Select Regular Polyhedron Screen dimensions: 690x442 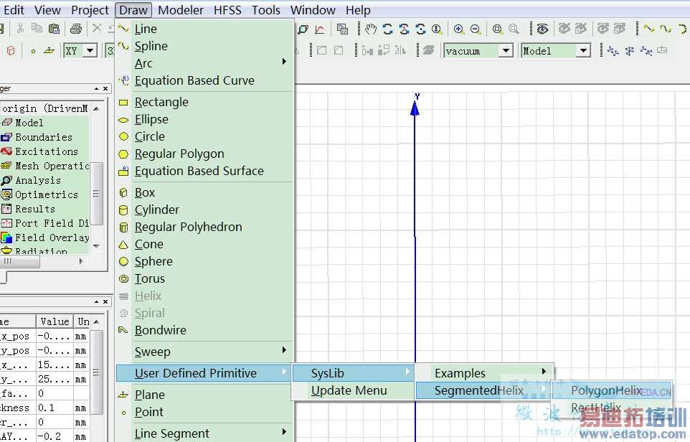pos(204,227)
